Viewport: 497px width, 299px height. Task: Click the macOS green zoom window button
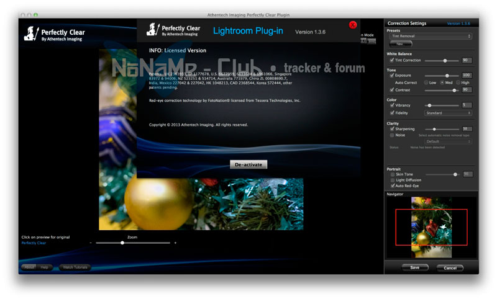pos(35,15)
